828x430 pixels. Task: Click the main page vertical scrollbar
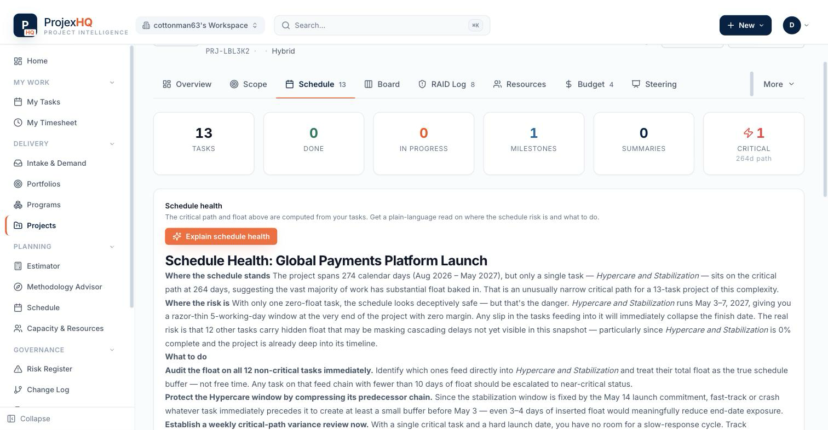(825, 129)
